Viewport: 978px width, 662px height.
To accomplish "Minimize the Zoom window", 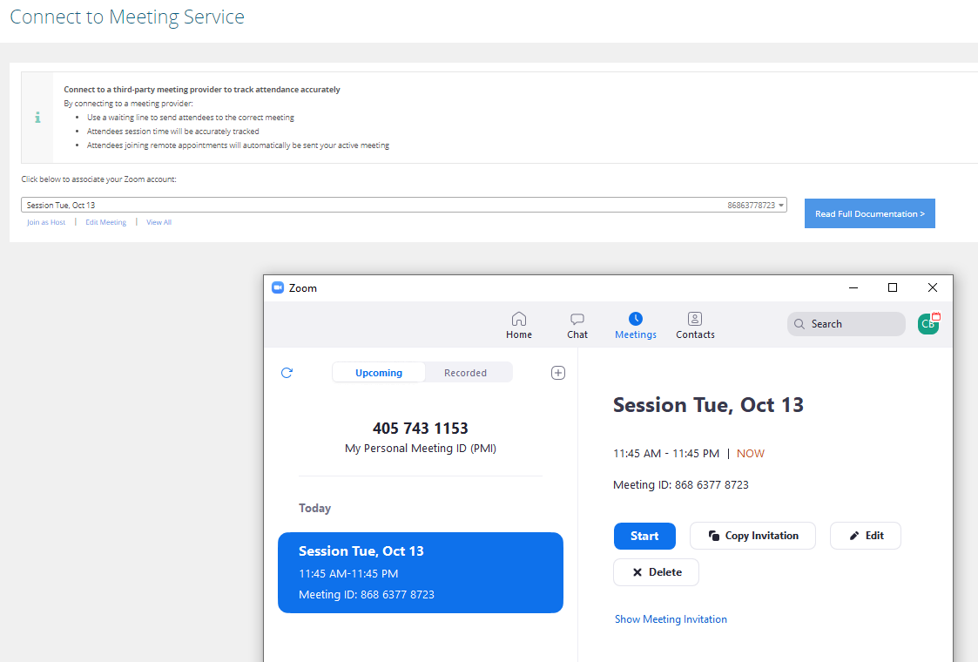I will (853, 287).
